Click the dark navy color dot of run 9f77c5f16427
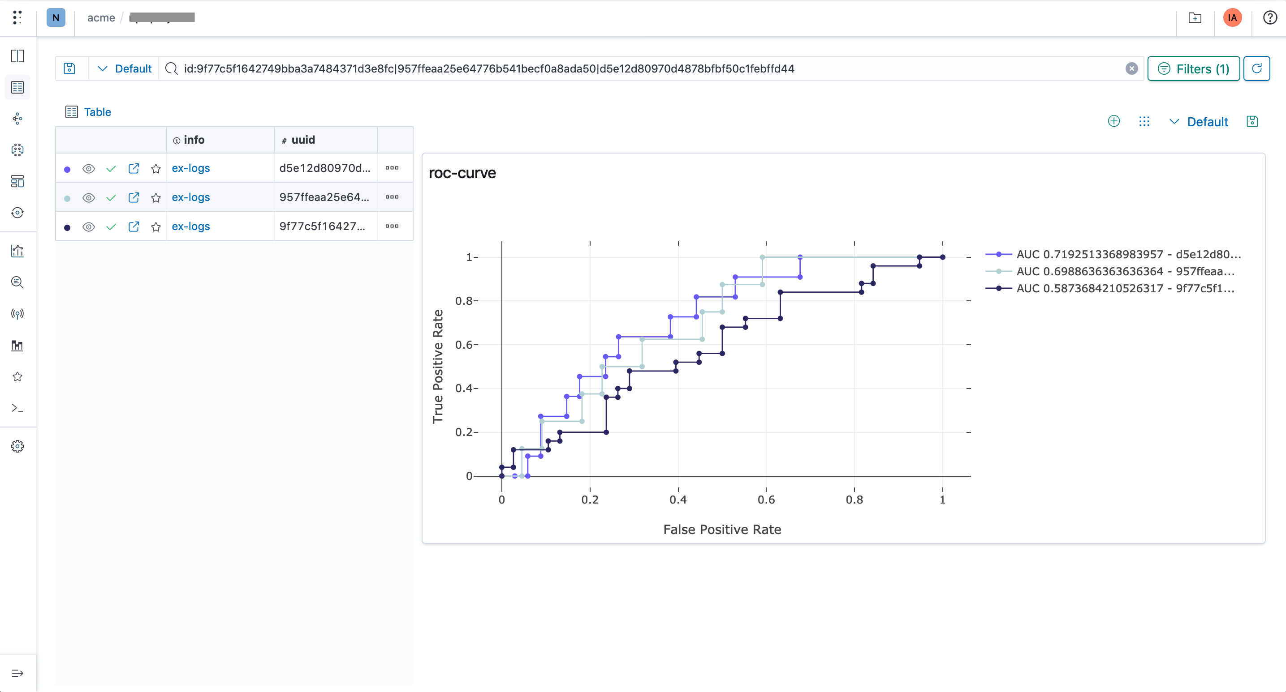Screen dimensions: 1286x692 coord(67,228)
